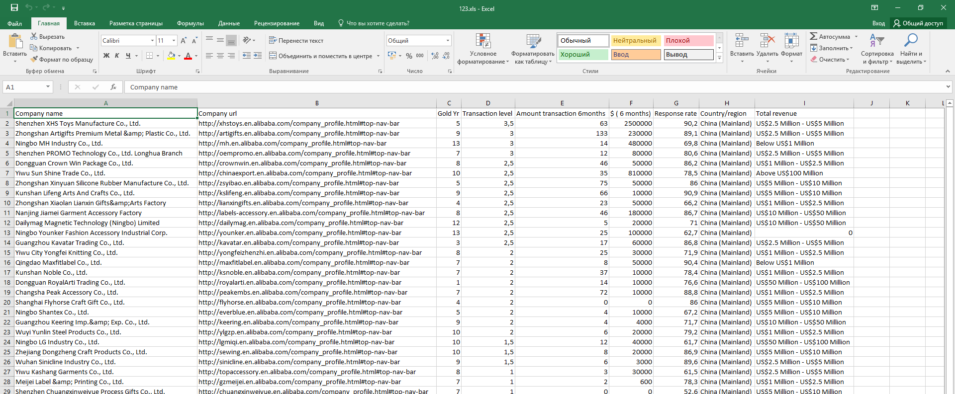
Task: Increase indent in cell
Action: point(258,56)
